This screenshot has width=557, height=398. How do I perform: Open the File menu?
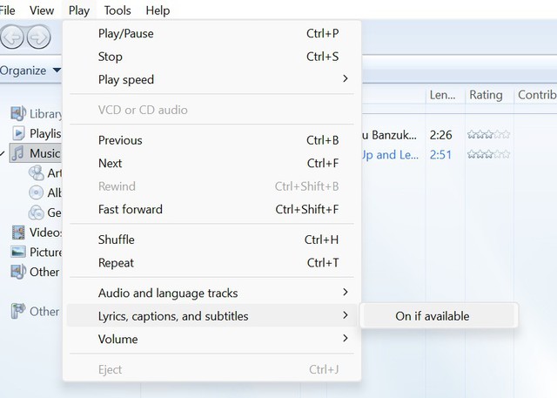(7, 10)
